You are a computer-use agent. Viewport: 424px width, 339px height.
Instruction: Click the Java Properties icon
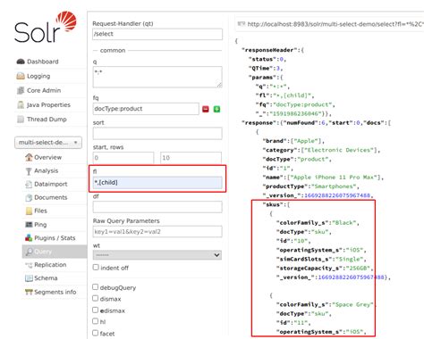pos(21,104)
